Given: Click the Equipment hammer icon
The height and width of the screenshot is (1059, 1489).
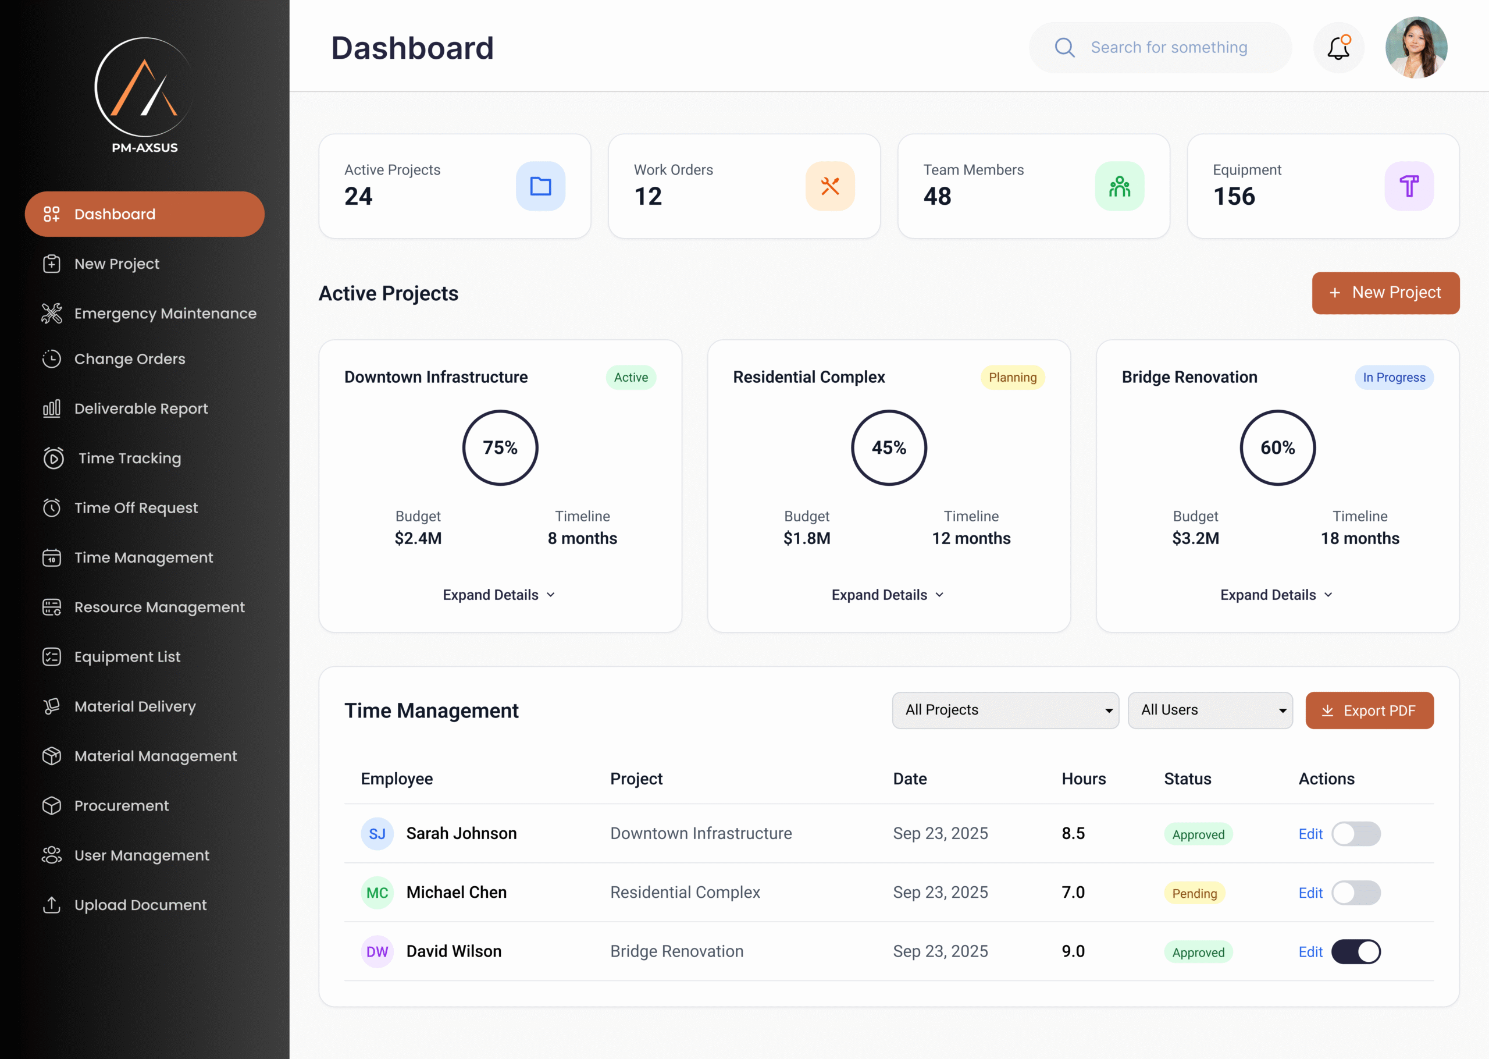Looking at the screenshot, I should [x=1408, y=187].
